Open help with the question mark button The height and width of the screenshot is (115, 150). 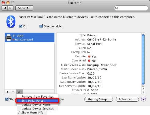(x=143, y=99)
